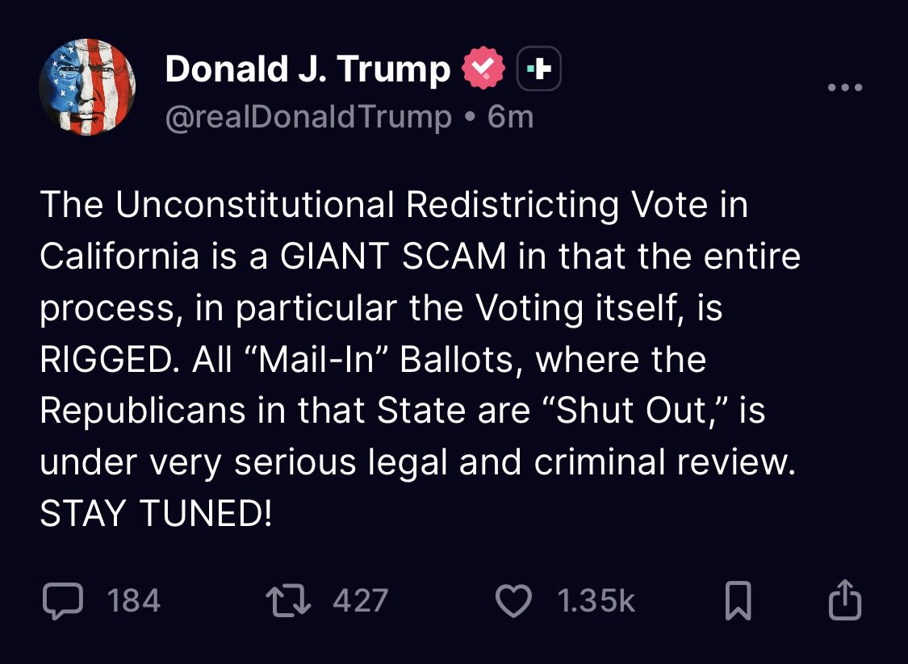908x664 pixels.
Task: Open the three-dot more options menu
Action: coord(844,87)
